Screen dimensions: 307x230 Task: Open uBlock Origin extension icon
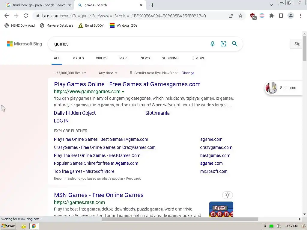(253, 16)
